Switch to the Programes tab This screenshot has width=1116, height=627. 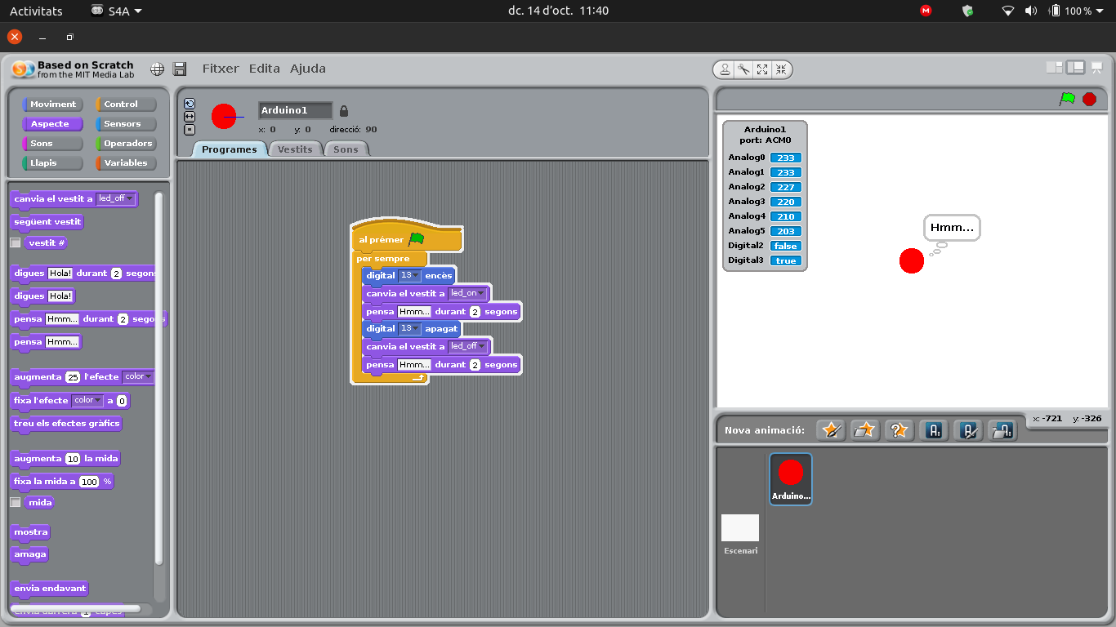click(x=230, y=149)
